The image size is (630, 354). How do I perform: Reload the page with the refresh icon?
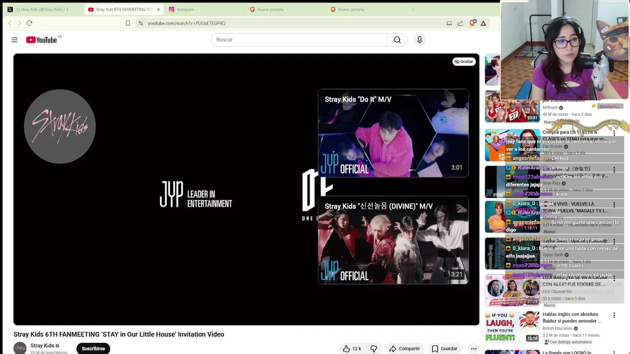30,23
